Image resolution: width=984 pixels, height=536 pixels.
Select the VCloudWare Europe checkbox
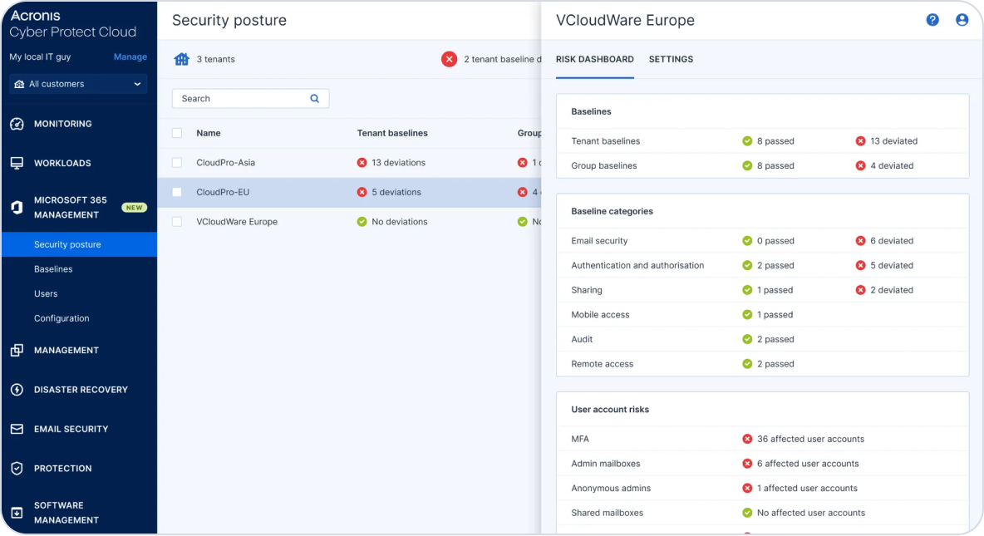(177, 221)
